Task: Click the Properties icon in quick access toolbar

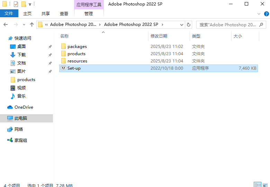Action: tap(16, 4)
